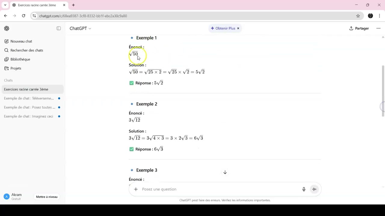Click the Exemple 2 heading
The width and height of the screenshot is (385, 216).
pyautogui.click(x=146, y=104)
